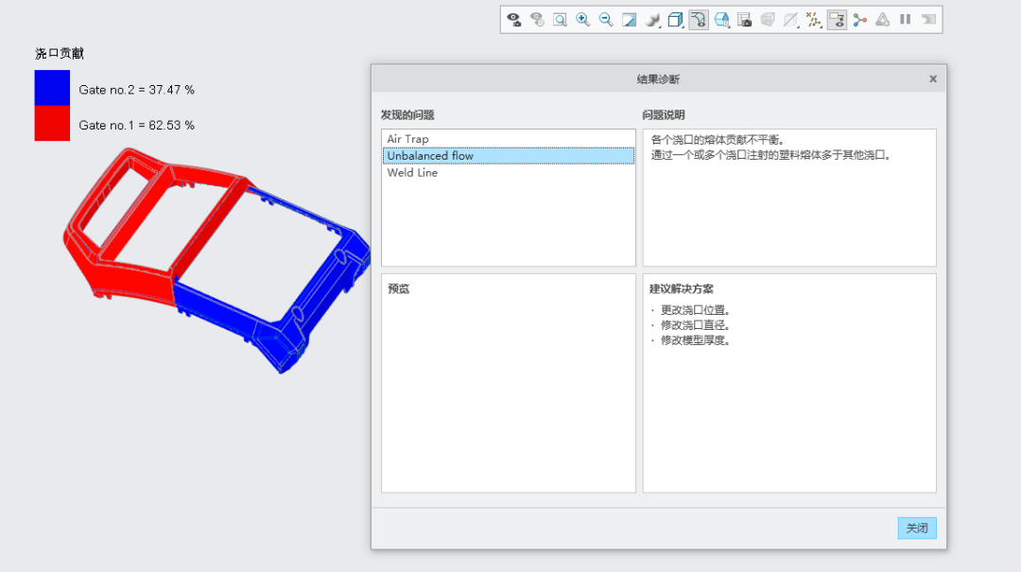Image resolution: width=1021 pixels, height=572 pixels.
Task: Toggle the eye with clock icon
Action: (537, 20)
